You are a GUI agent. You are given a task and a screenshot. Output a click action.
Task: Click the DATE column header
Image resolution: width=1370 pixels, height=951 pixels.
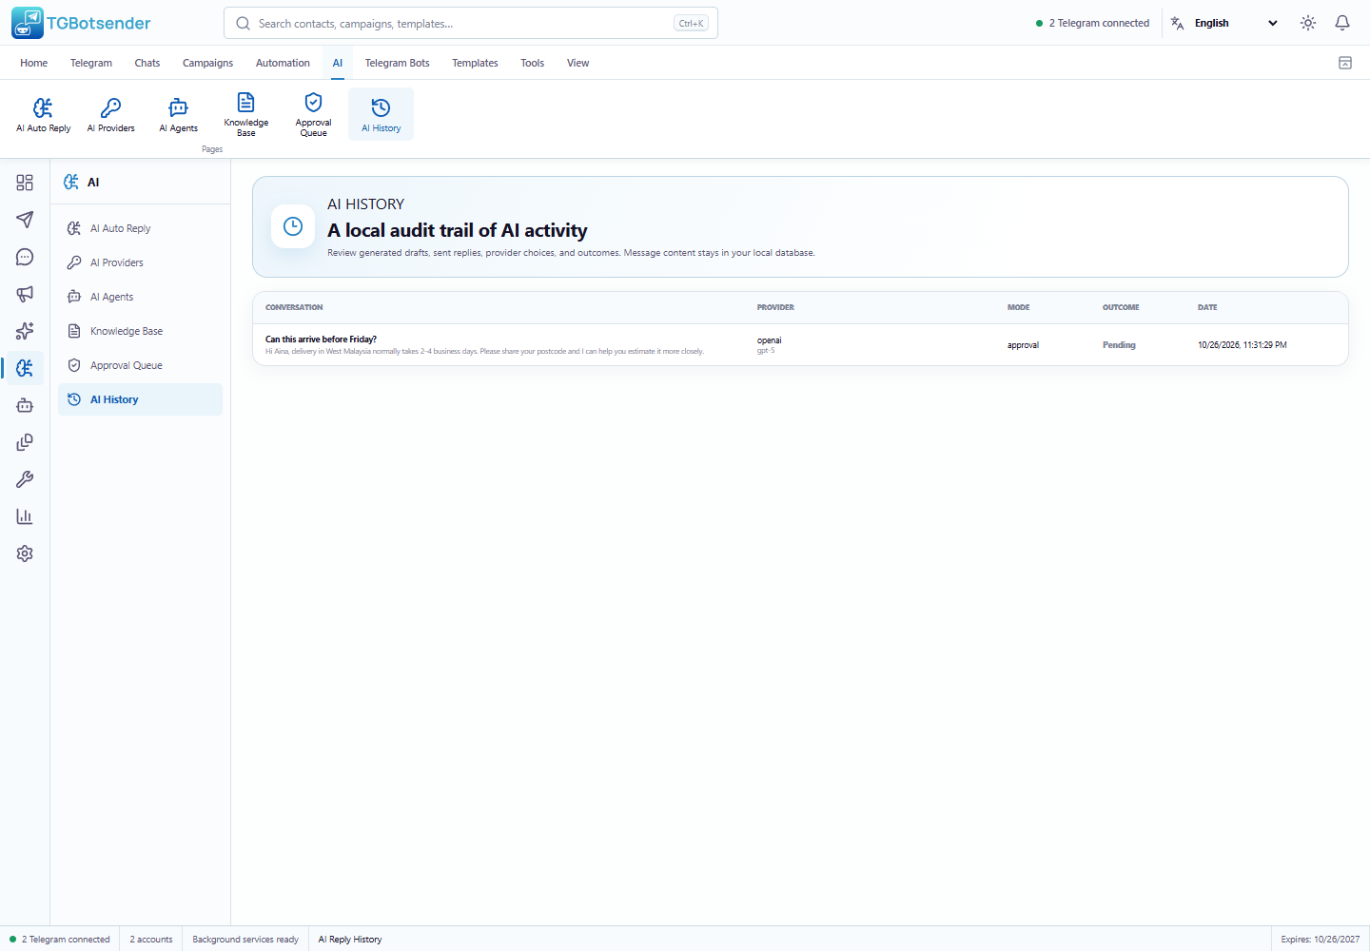pos(1207,307)
